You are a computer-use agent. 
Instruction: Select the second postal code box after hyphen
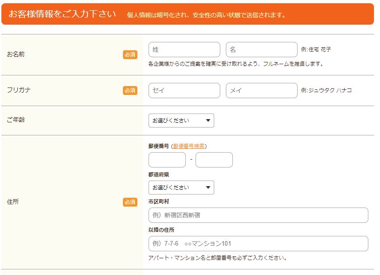coord(214,160)
